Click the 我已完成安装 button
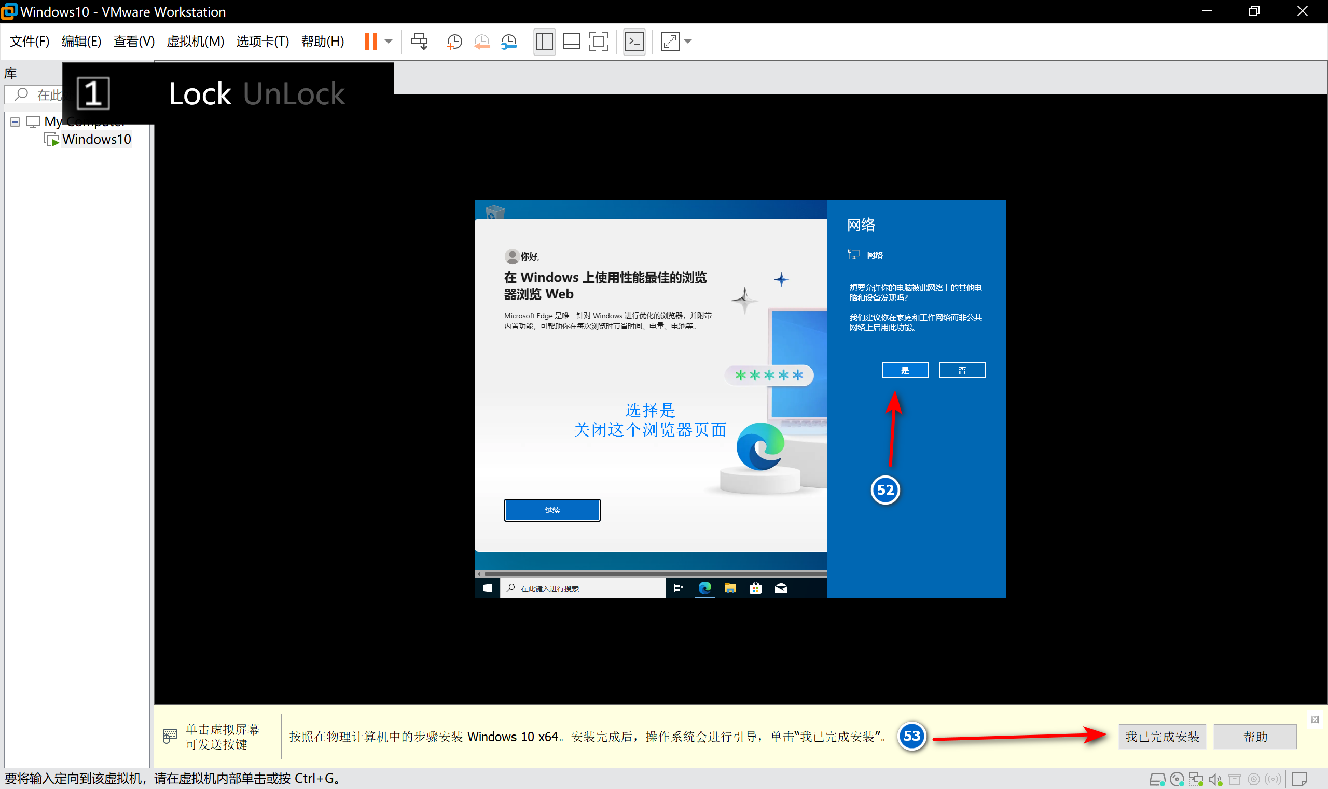 (x=1161, y=737)
